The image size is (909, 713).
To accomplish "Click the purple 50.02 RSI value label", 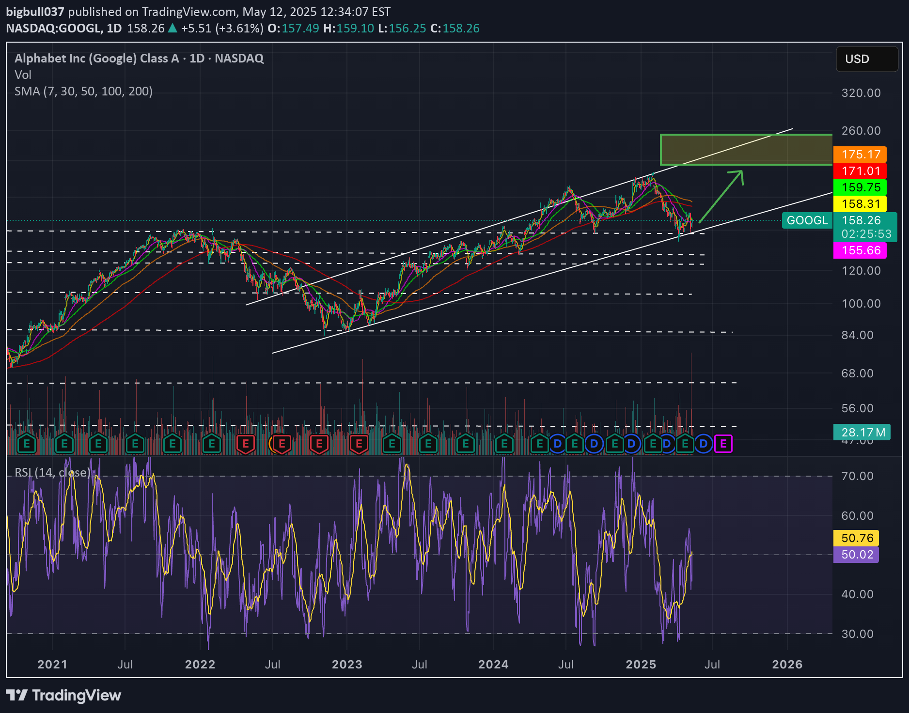I will (856, 555).
